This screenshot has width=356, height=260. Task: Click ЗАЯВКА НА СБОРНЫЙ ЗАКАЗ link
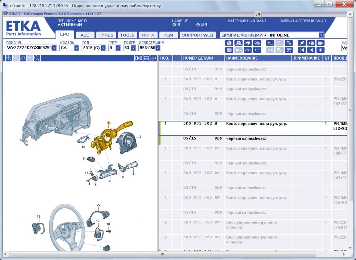(303, 21)
